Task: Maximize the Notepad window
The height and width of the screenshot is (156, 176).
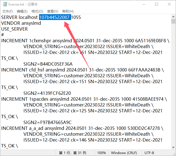Action: [156, 4]
